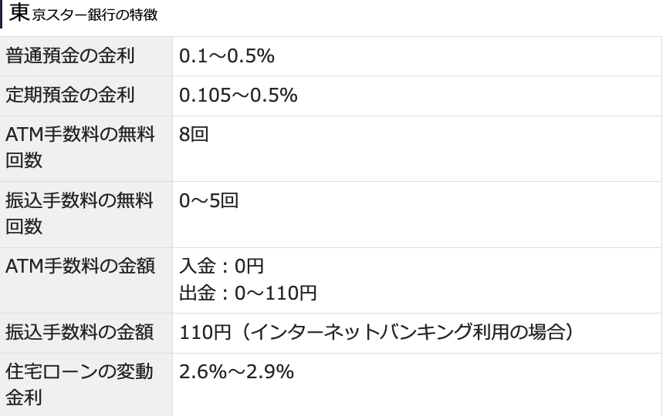Select the 出金：0〜110円 withdrawal fee line
Screen dimensions: 663x416
(248, 294)
